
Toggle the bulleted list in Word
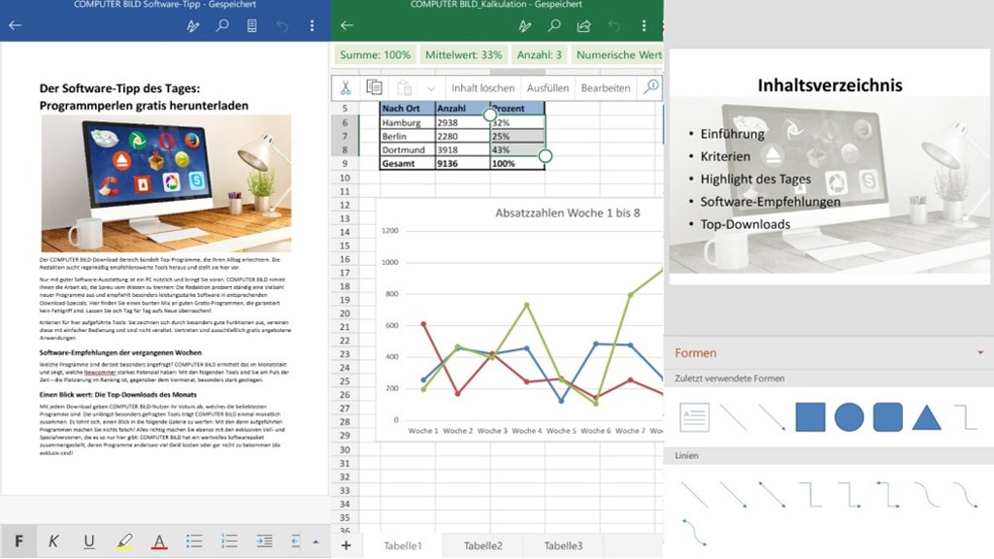194,542
